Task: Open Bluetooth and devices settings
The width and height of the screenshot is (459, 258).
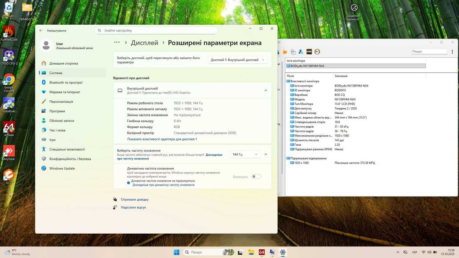Action: click(72, 82)
